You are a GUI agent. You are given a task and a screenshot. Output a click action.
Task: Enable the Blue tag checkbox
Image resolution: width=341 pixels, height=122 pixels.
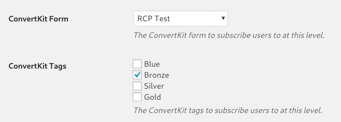point(137,64)
